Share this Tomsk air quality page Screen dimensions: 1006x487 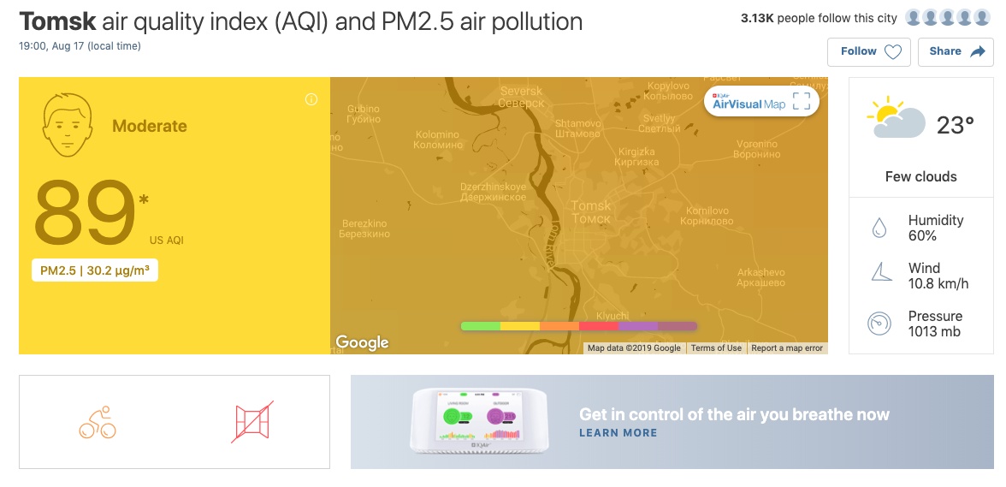click(956, 52)
